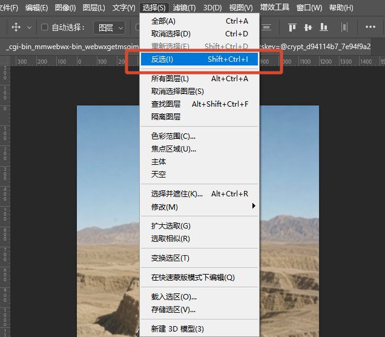The height and width of the screenshot is (337, 385).
Task: Click the horizontal ruler at 1200 mark
Action: coord(326,61)
